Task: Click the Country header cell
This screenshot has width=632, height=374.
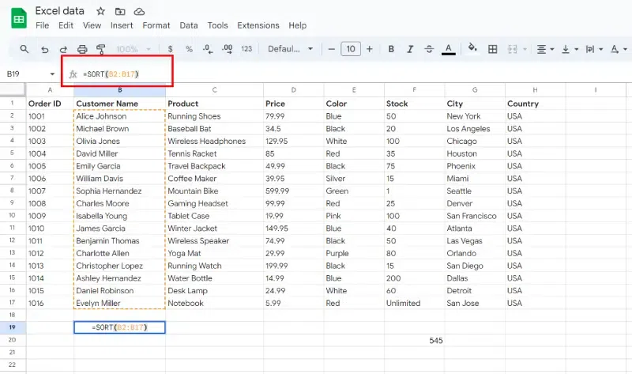Action: (536, 104)
